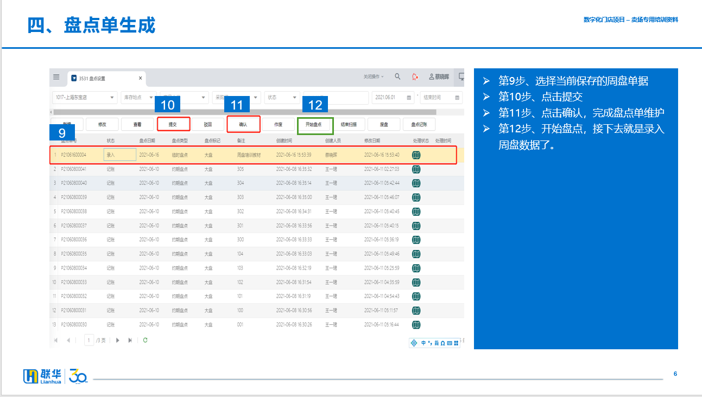The height and width of the screenshot is (397, 702).
Task: Click the 2021.06.01 start date field
Action: 394,98
